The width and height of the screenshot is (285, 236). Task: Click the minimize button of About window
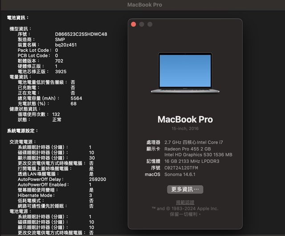(x=142, y=24)
